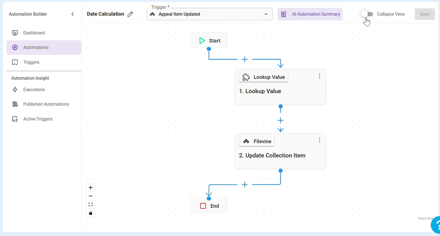Click the React Flow attribution link
This screenshot has height=236, width=440.
(426, 219)
